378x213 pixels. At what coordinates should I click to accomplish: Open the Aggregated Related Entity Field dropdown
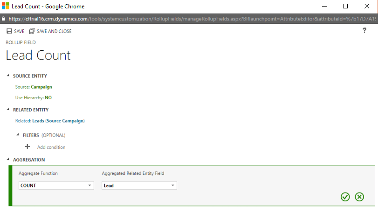[x=139, y=186]
